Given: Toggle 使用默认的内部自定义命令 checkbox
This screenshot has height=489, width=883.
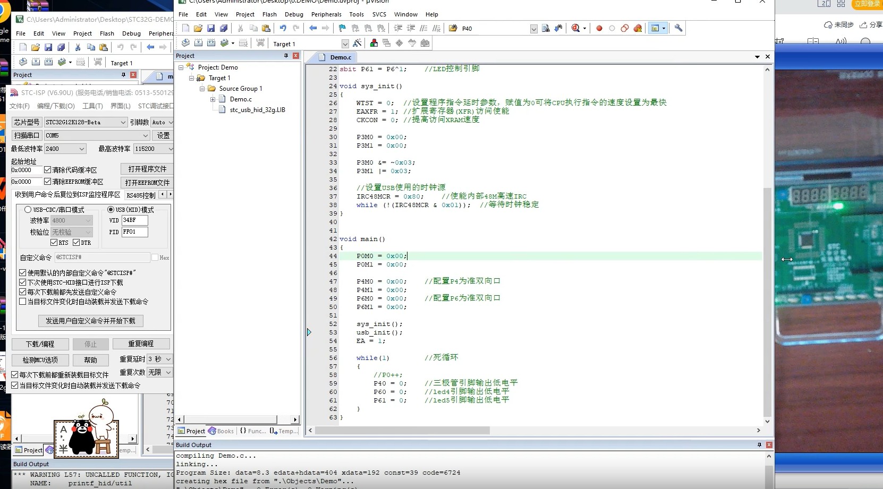Looking at the screenshot, I should point(22,272).
